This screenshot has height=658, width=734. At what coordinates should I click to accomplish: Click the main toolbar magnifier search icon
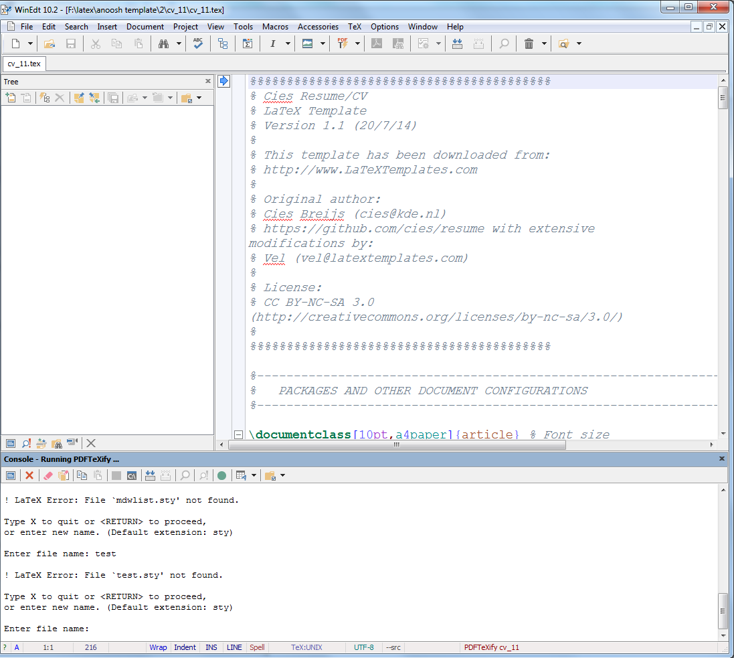click(x=504, y=44)
